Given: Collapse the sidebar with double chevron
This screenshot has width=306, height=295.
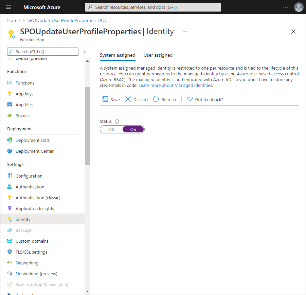Looking at the screenshot, I should point(85,52).
